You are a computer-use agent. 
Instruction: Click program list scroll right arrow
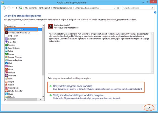tap(40, 99)
